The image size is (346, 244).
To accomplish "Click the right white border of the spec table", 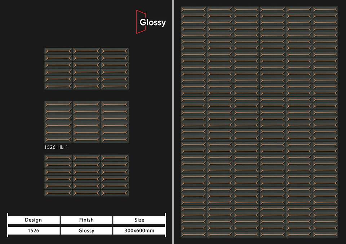I will tap(165, 225).
